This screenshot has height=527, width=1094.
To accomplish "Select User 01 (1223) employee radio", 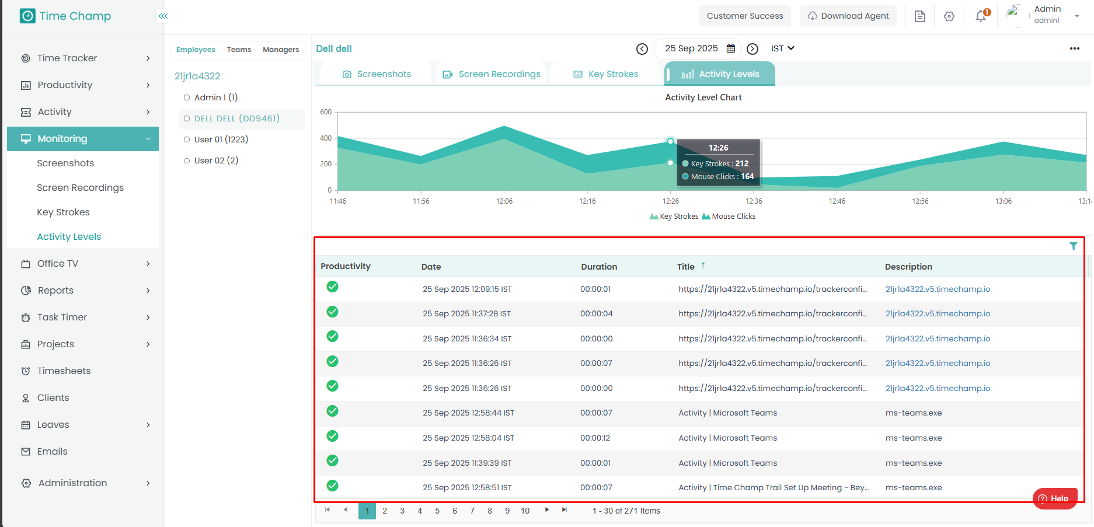I will coord(187,139).
